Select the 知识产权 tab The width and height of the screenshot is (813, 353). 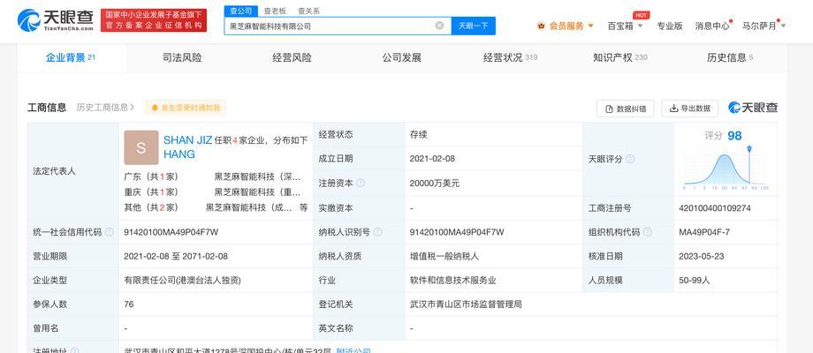[x=620, y=57]
